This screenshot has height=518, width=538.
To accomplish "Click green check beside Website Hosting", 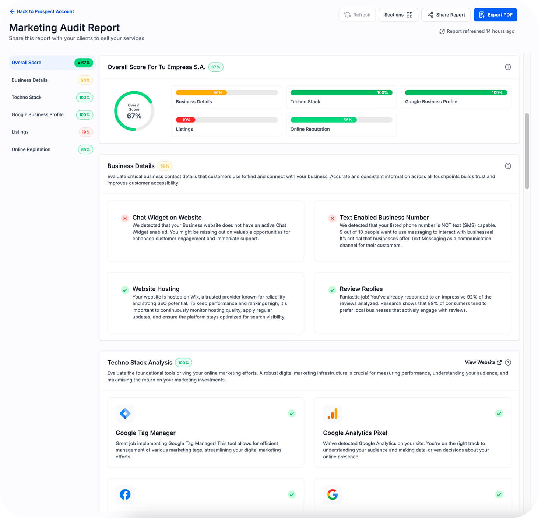I will coord(125,290).
